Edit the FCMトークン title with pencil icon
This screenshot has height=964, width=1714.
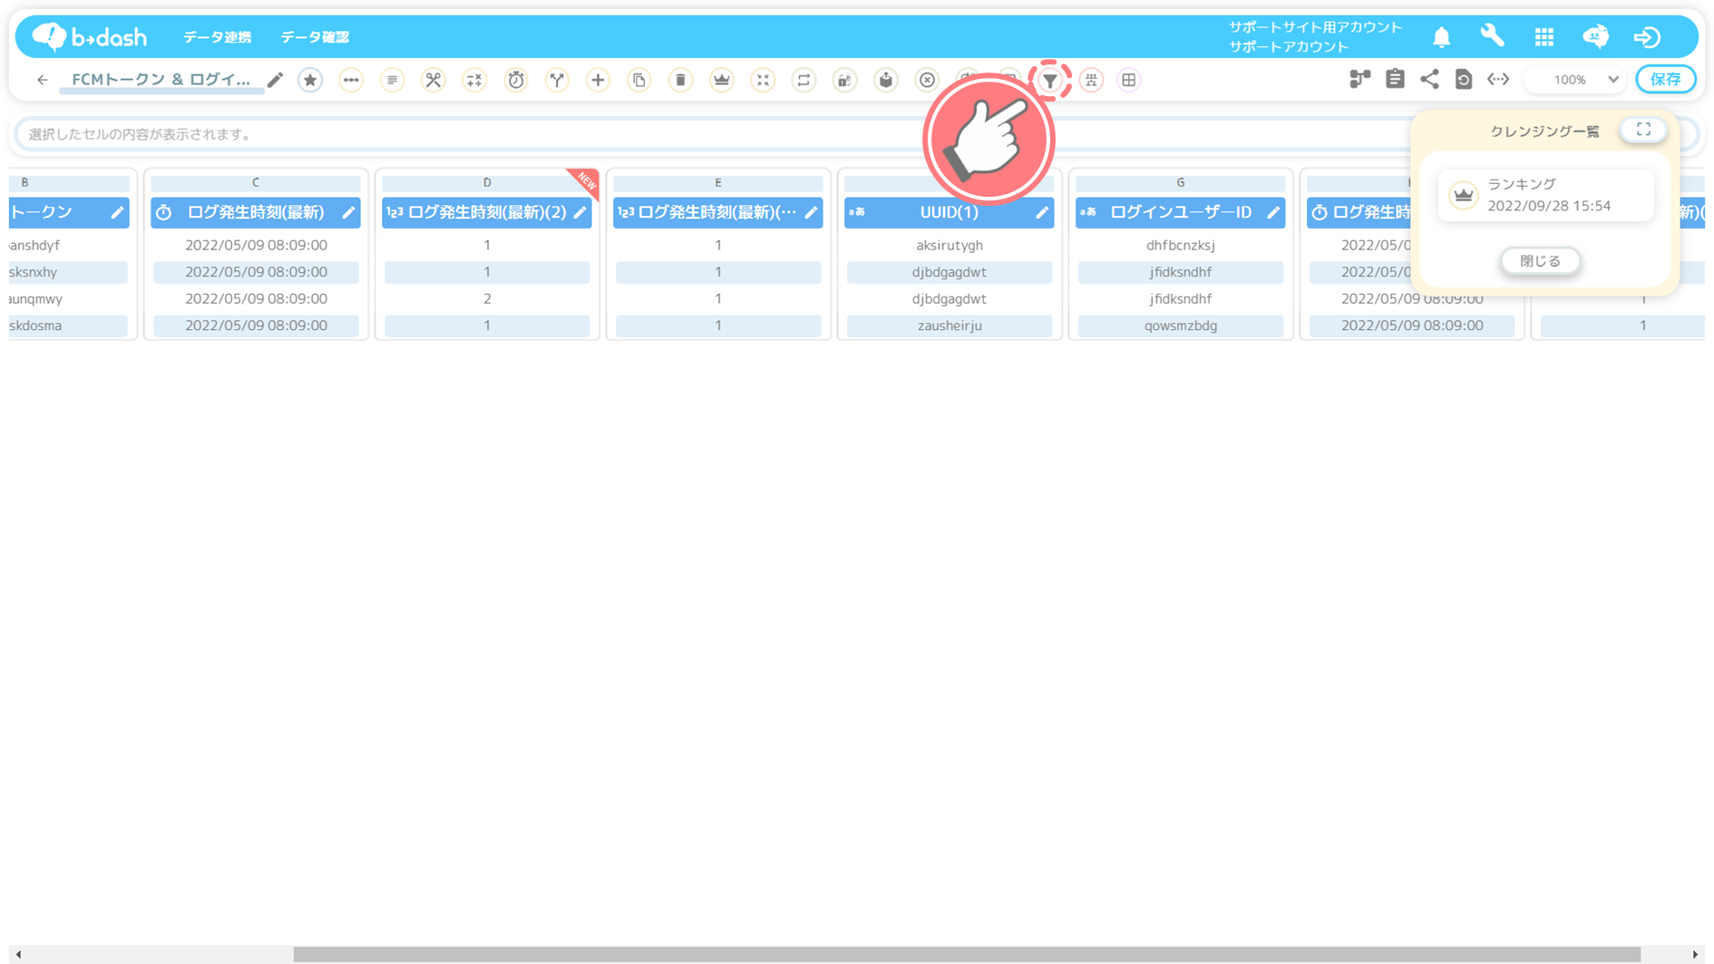click(275, 80)
